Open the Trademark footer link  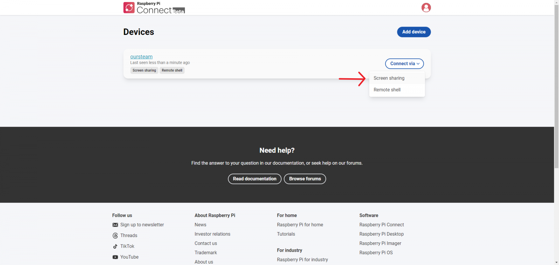[206, 253]
